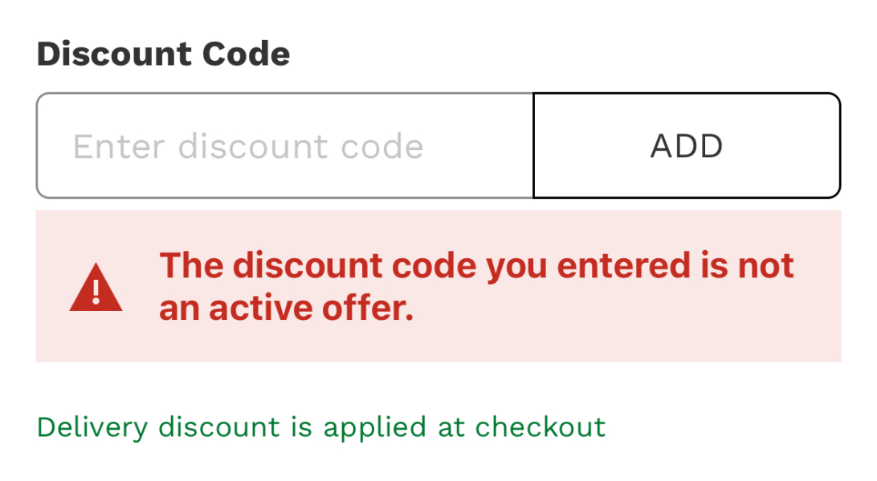Select the error alert triangle symbol
The height and width of the screenshot is (481, 877).
[96, 289]
